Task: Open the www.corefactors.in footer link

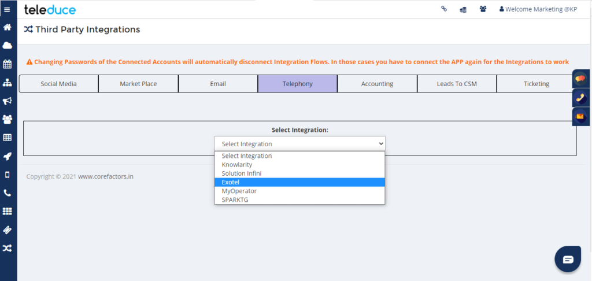Action: pyautogui.click(x=106, y=176)
